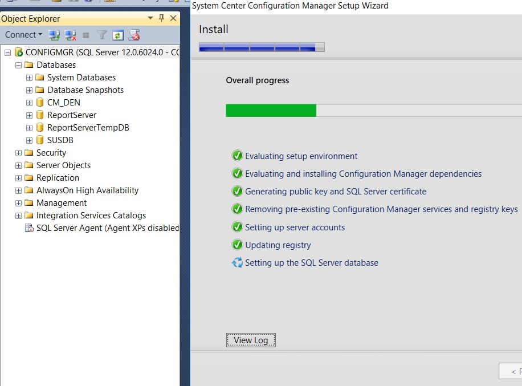522x386 pixels.
Task: Expand the Replication folder
Action: pos(18,178)
